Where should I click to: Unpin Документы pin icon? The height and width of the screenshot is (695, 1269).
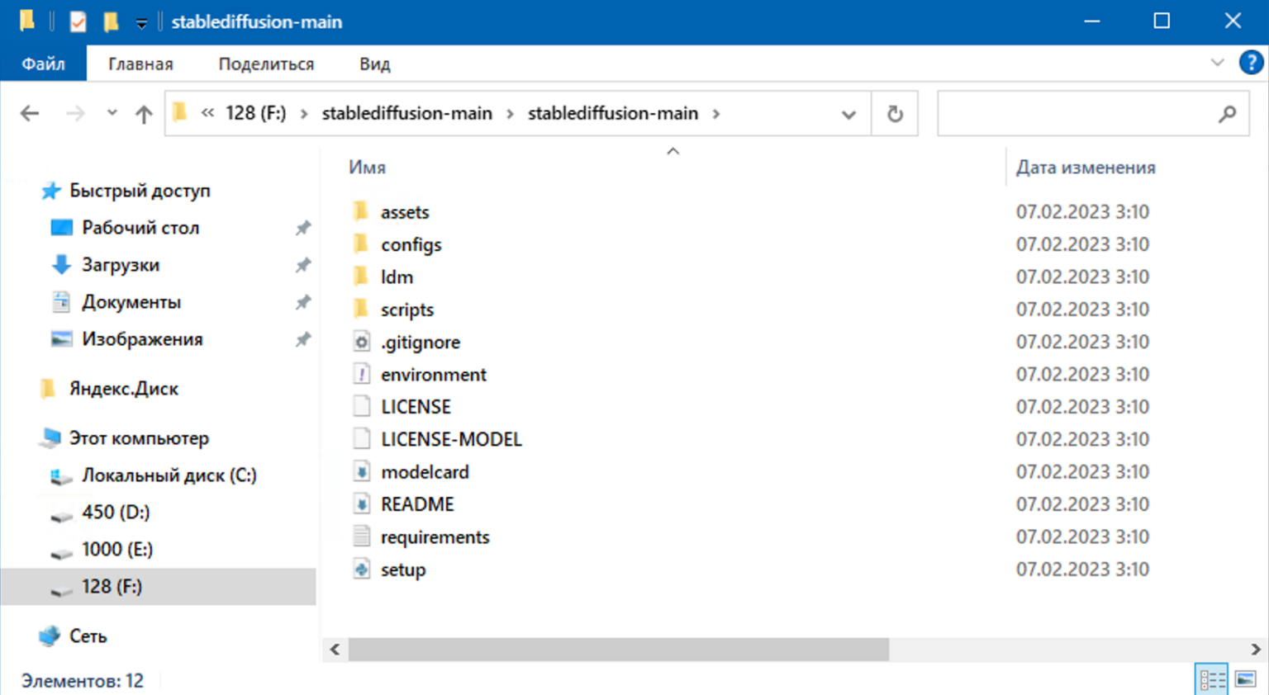click(x=303, y=302)
